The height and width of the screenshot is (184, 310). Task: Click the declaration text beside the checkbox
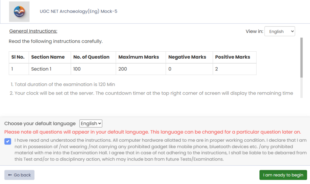click(160, 150)
